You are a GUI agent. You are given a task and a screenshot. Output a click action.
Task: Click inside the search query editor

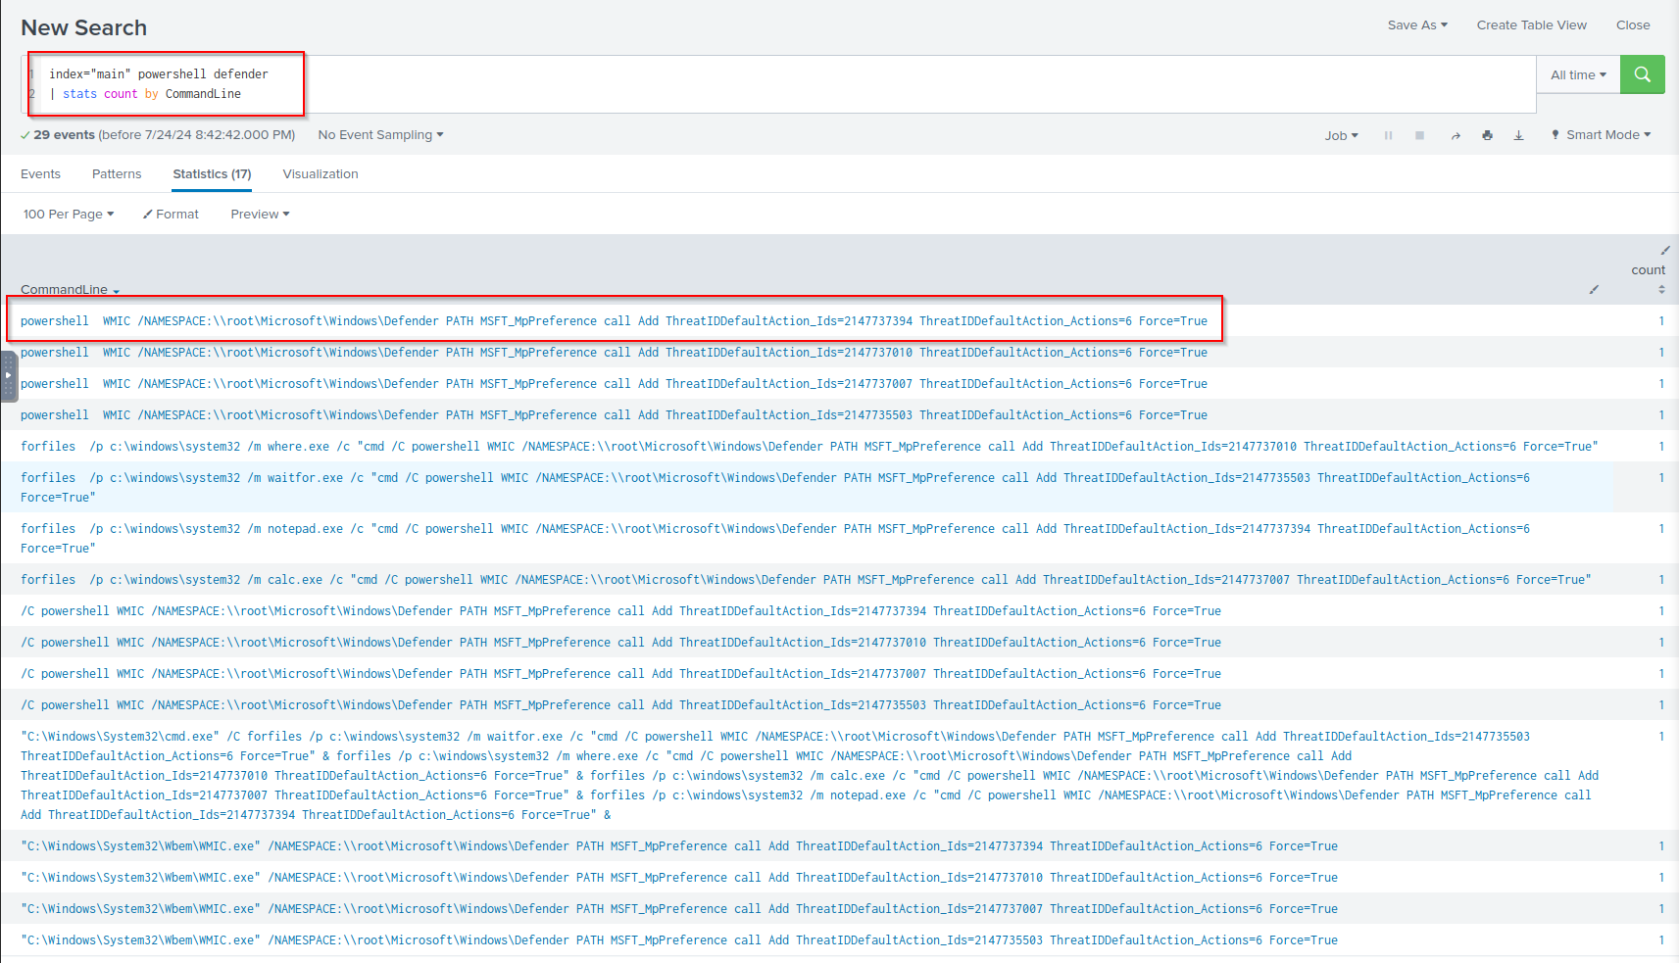coord(784,84)
